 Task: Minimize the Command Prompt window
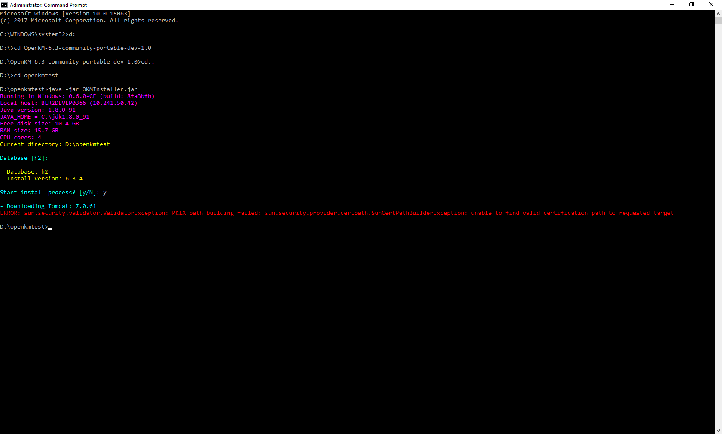[x=672, y=4]
